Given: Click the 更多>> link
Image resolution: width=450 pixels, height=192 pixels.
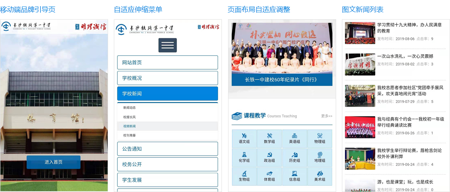Looking at the screenshot, I should tap(327, 116).
